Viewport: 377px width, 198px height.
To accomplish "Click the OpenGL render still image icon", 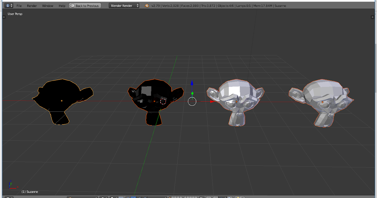I will [238, 197].
